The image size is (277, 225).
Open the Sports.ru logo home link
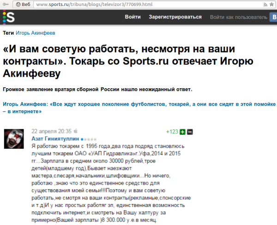[9, 17]
